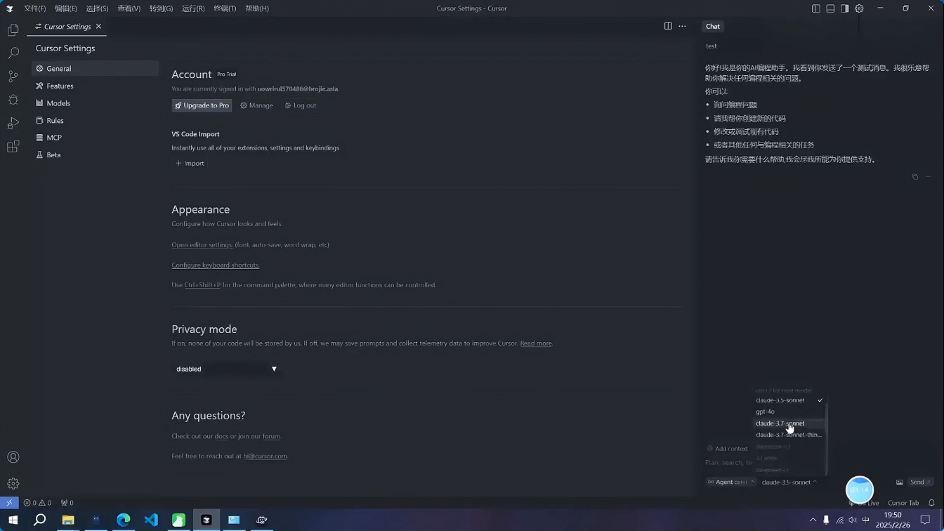
Task: Select the Rules settings section
Action: pos(96,121)
